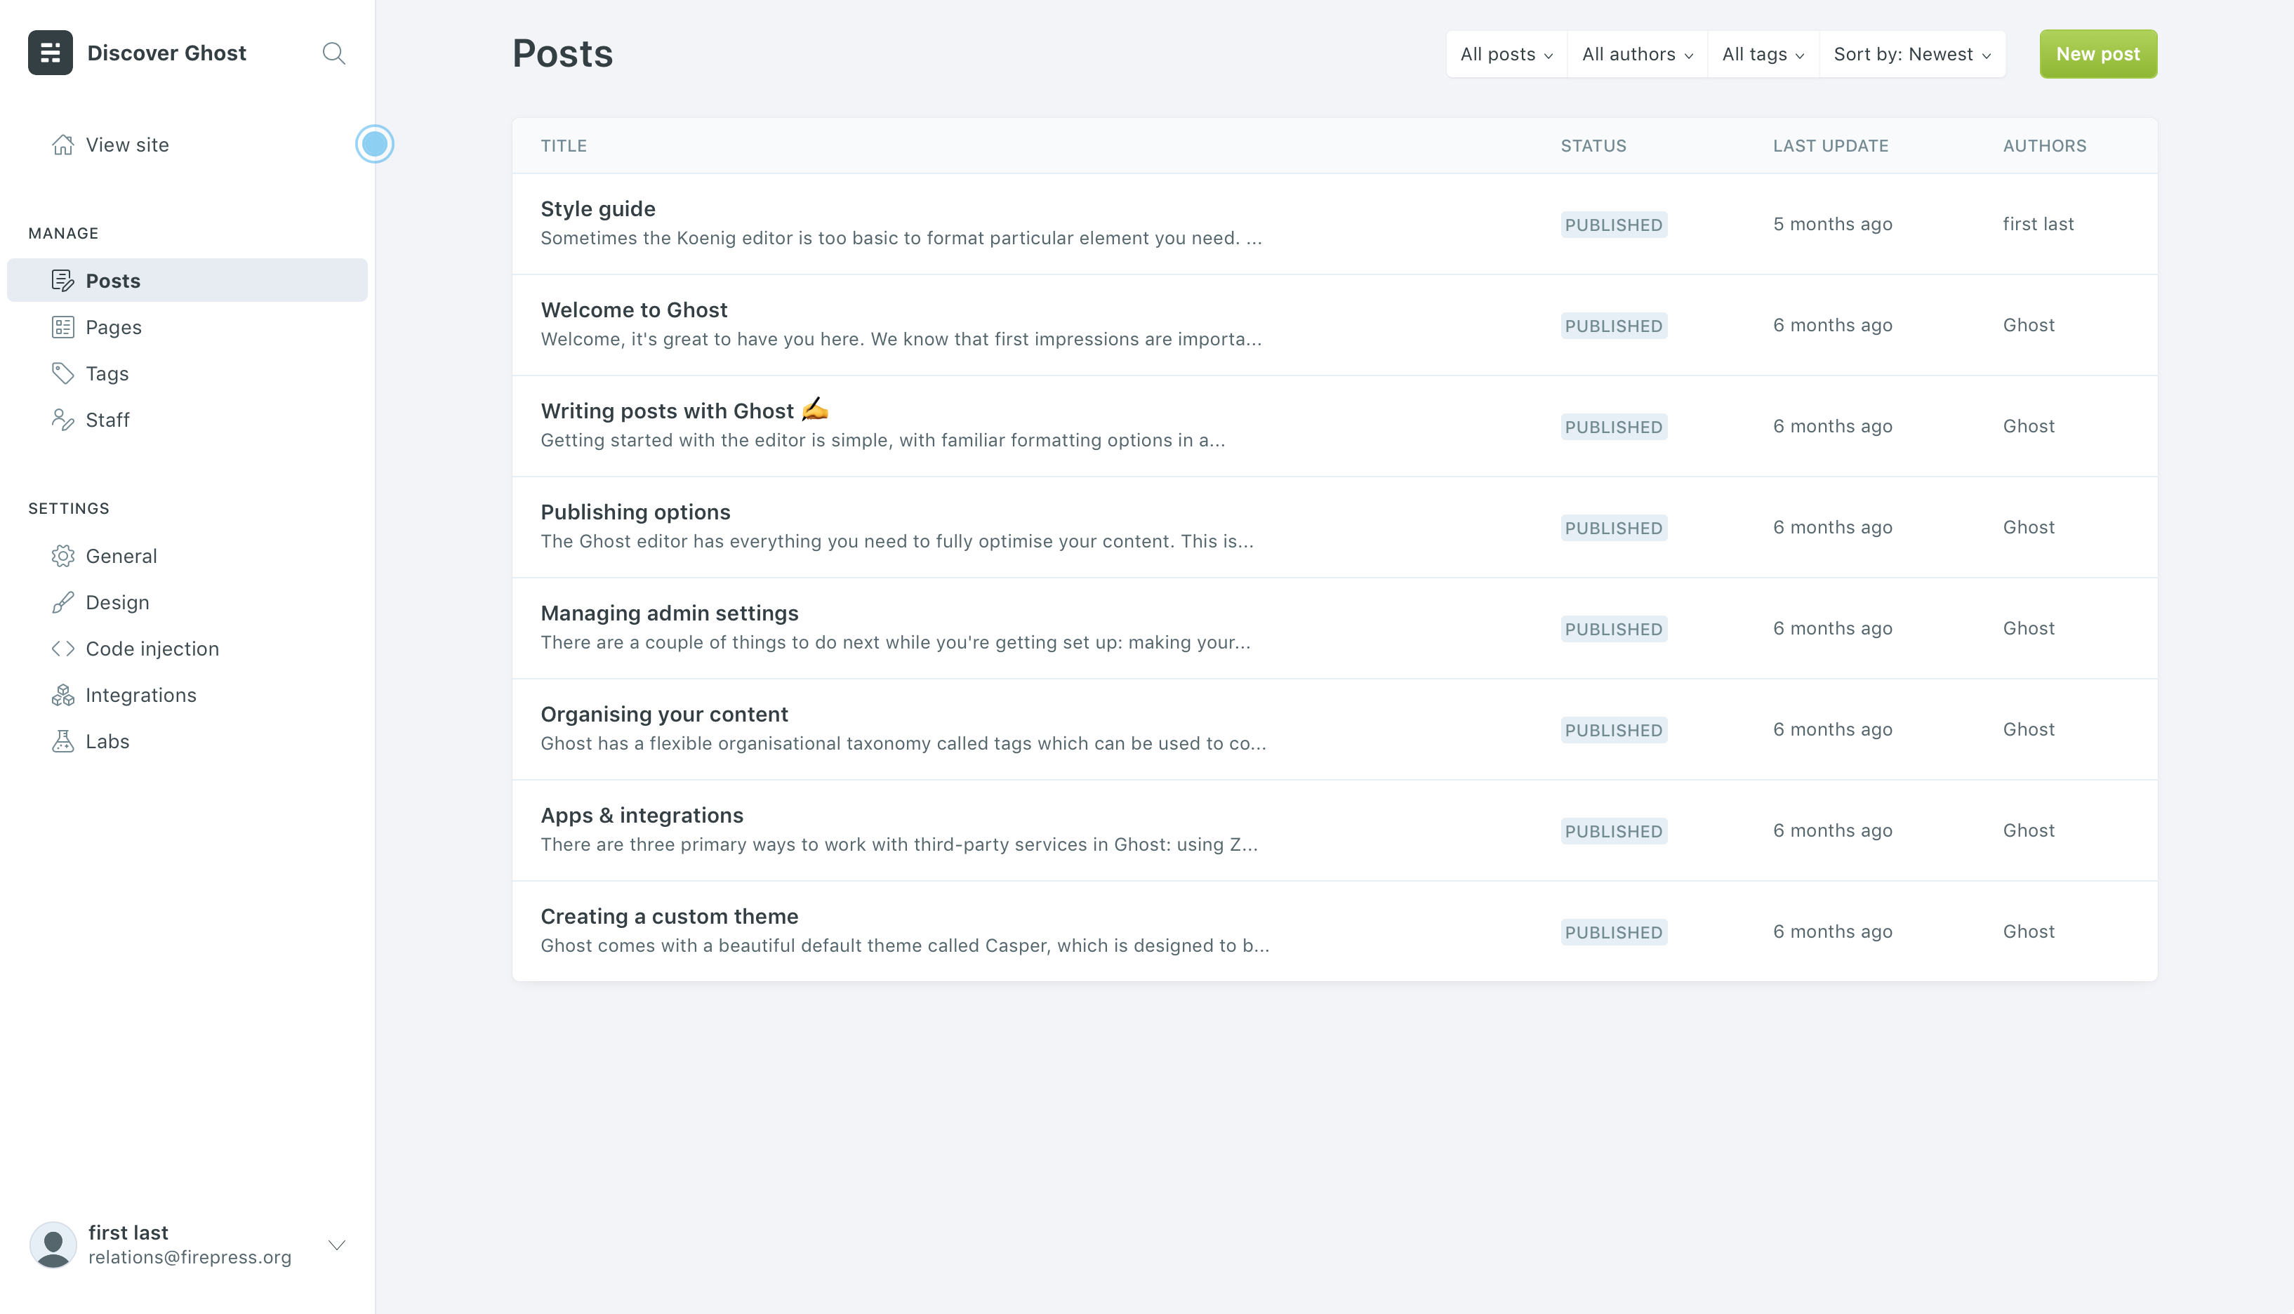Screen dimensions: 2294x1314
Task: Click PUBLISHED badge on Organising your content row
Action: (x=1614, y=730)
